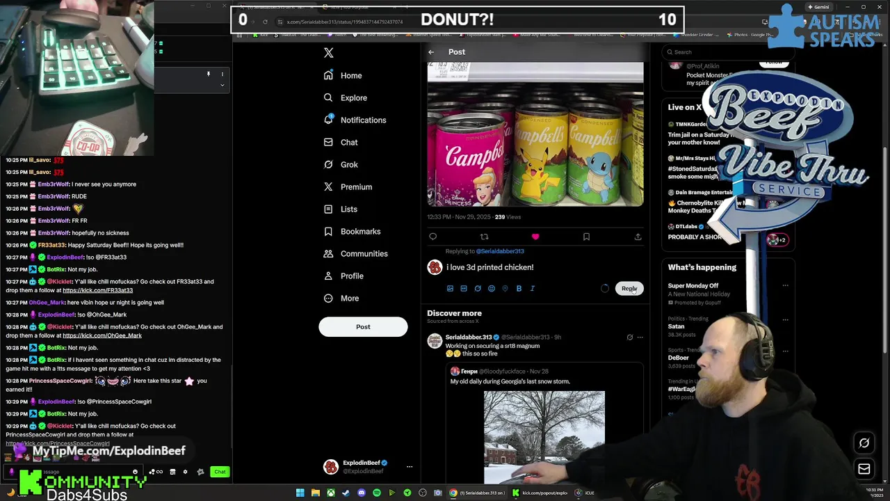The image size is (890, 501).
Task: Open Serialdabber.313 profile name link
Action: (x=469, y=337)
